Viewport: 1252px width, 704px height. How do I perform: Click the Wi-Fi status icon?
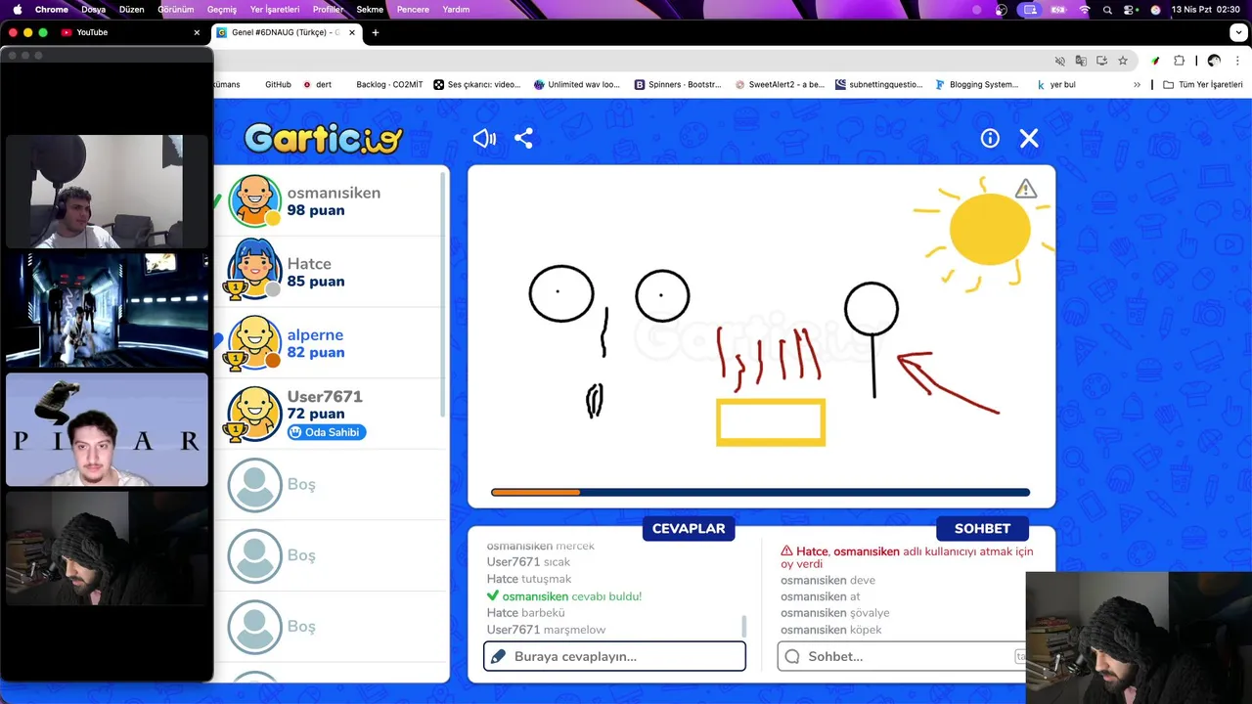pyautogui.click(x=1084, y=10)
